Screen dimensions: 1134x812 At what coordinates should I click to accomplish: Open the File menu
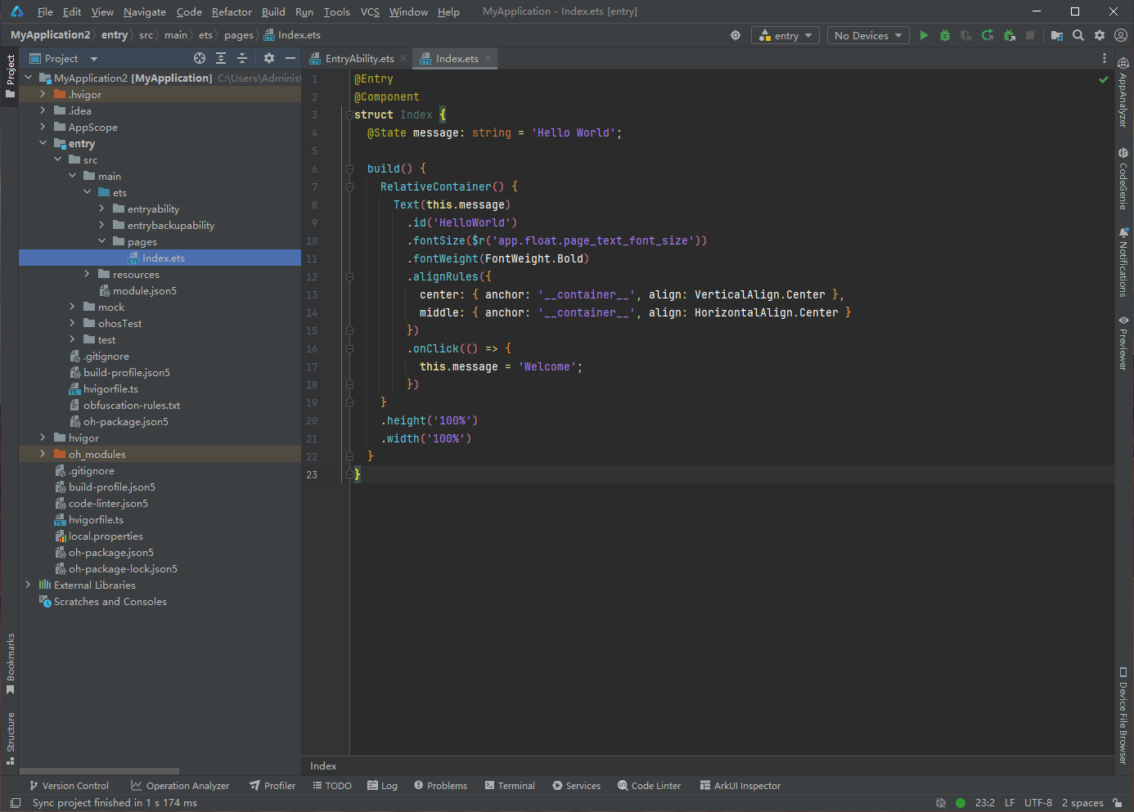point(45,11)
